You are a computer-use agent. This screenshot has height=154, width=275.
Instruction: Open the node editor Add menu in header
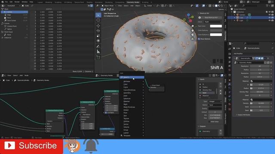(21, 75)
